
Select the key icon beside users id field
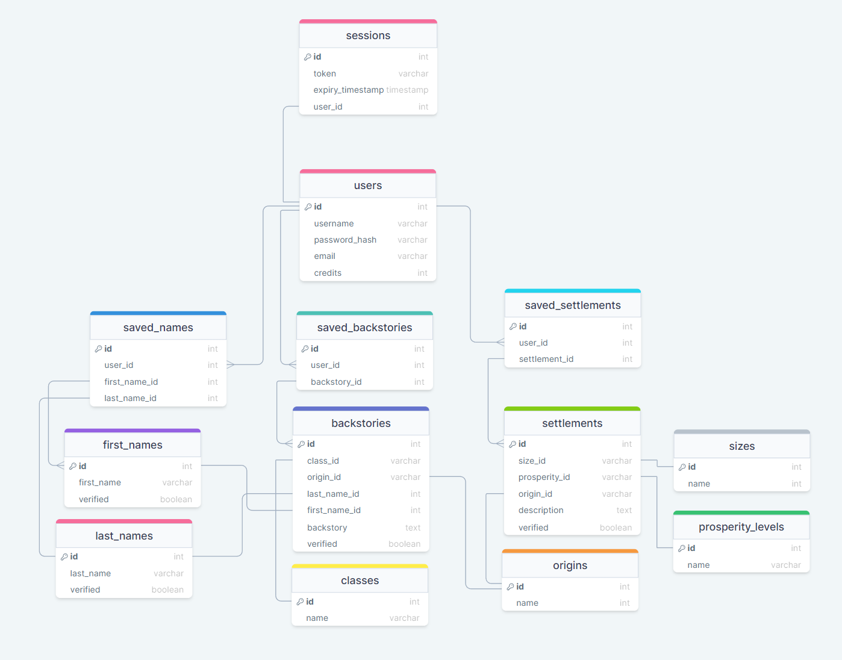pyautogui.click(x=307, y=207)
